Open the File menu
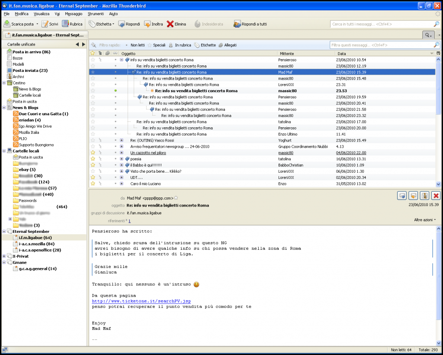Image resolution: width=443 pixels, height=355 pixels. pos(6,13)
